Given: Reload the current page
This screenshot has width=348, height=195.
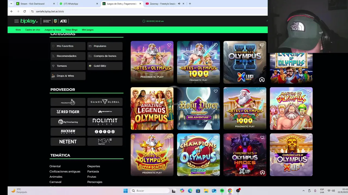Looking at the screenshot, I should click(24, 11).
